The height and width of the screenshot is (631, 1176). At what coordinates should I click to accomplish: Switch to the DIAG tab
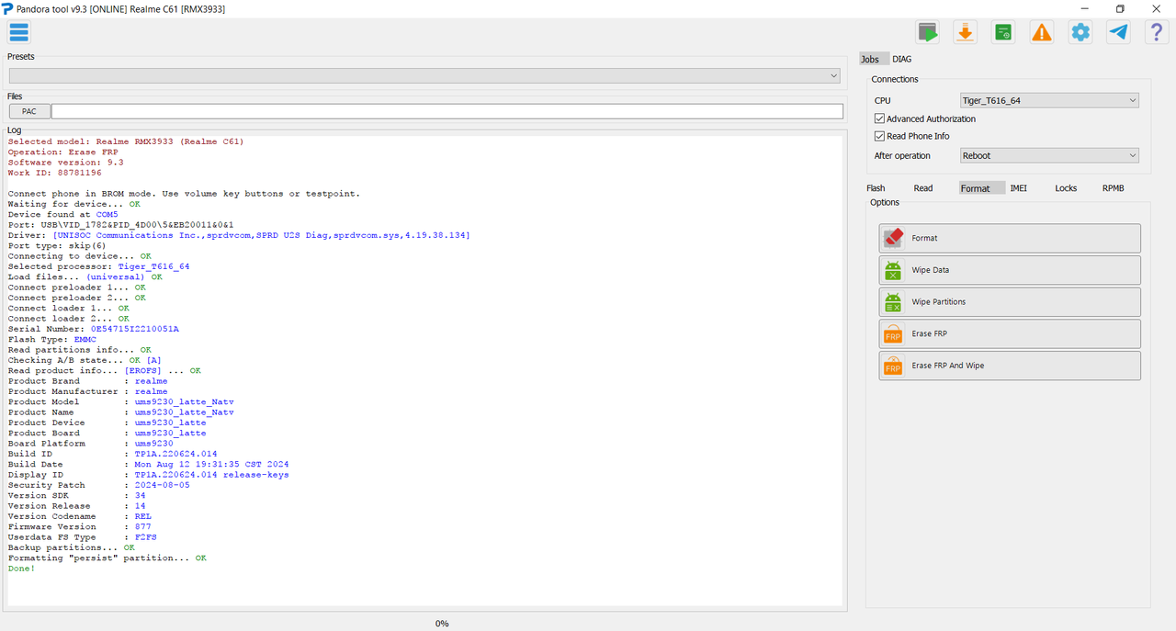pyautogui.click(x=902, y=59)
